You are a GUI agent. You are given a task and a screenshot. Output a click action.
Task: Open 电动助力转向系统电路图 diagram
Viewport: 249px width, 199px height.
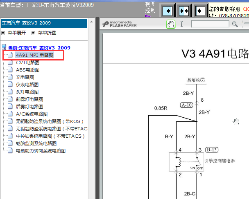click(x=41, y=151)
